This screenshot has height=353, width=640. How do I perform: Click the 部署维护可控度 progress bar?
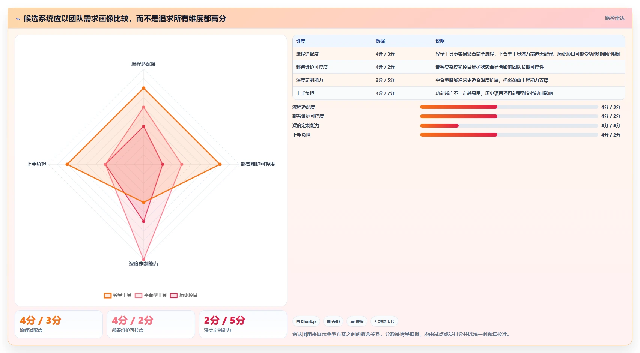coord(509,116)
